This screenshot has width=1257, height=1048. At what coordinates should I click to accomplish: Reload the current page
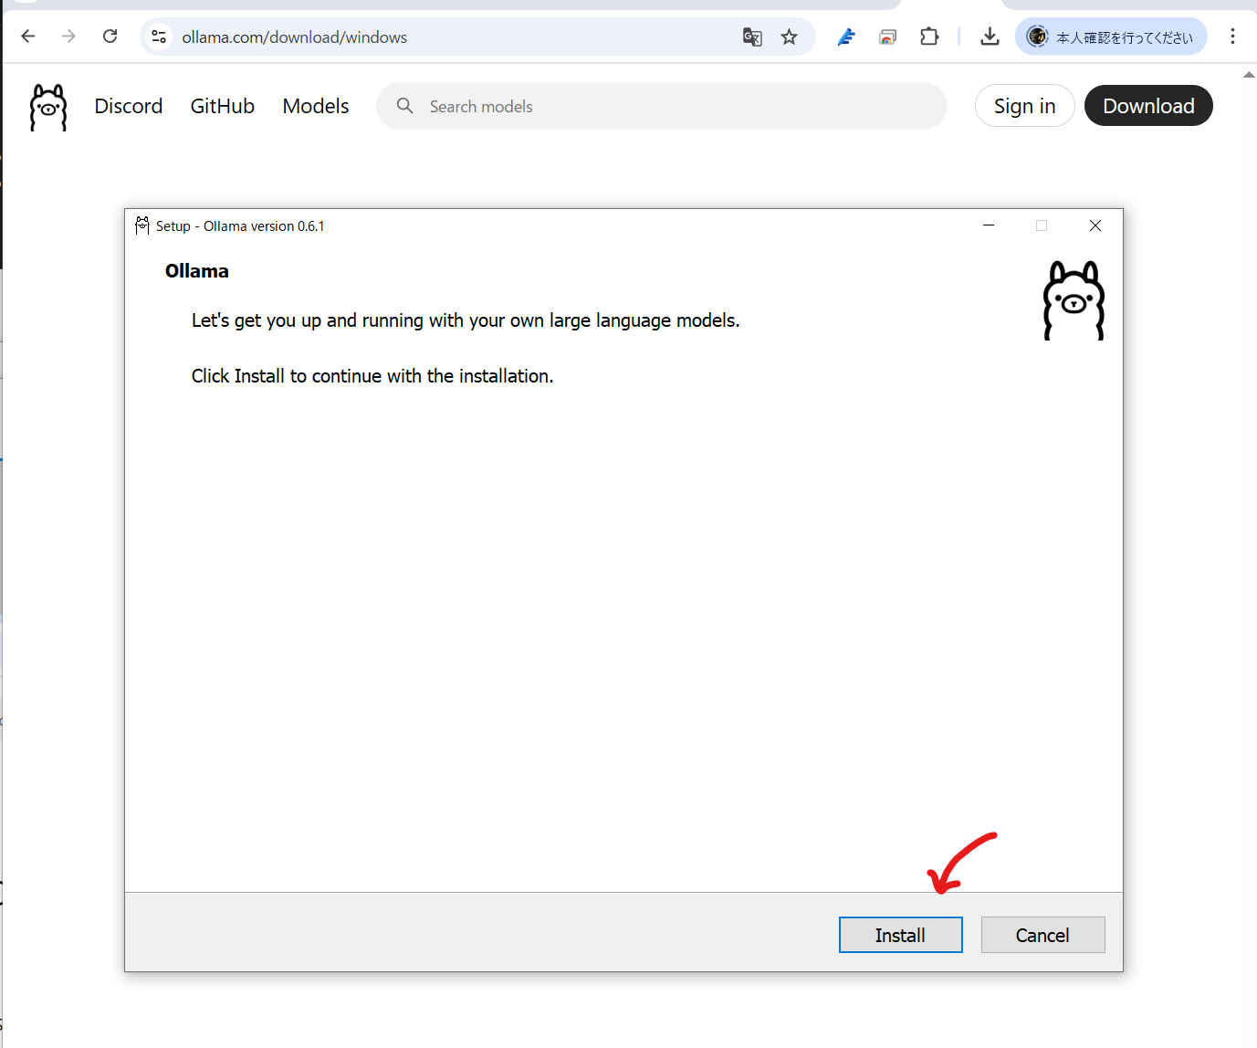point(110,37)
